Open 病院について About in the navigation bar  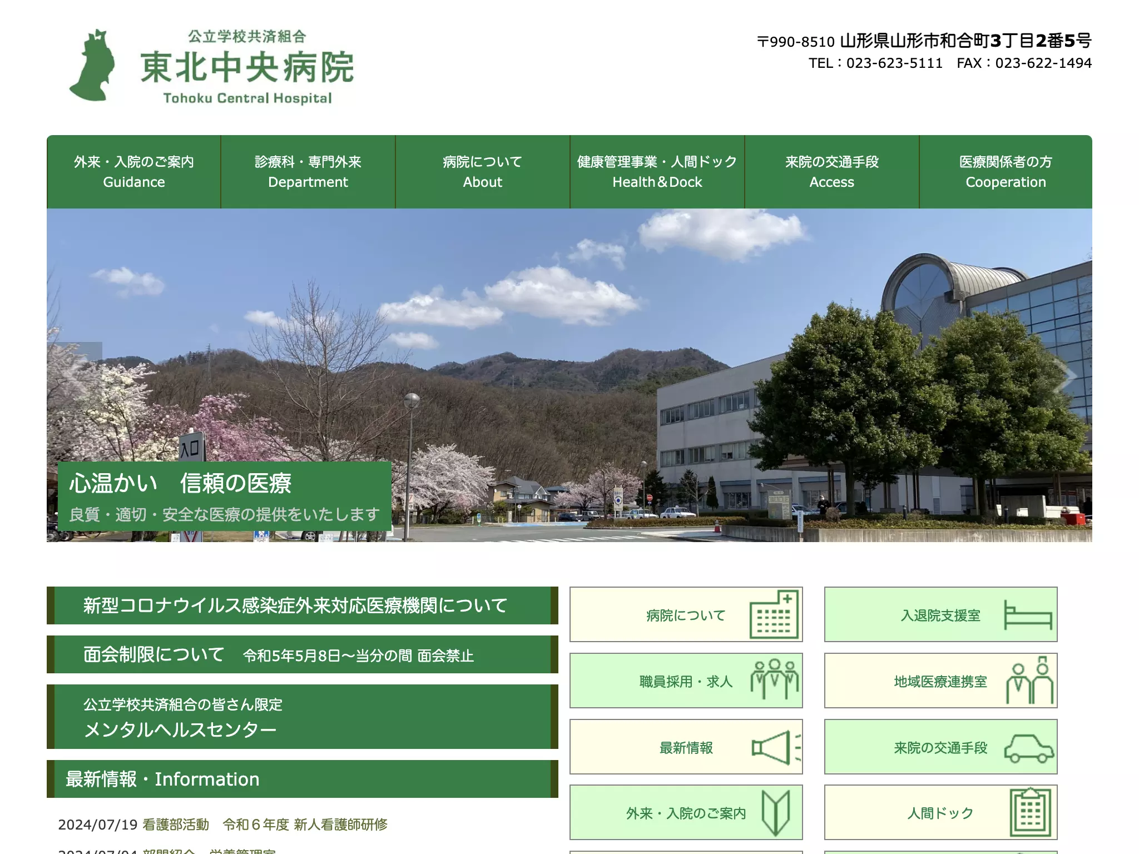[x=483, y=172]
